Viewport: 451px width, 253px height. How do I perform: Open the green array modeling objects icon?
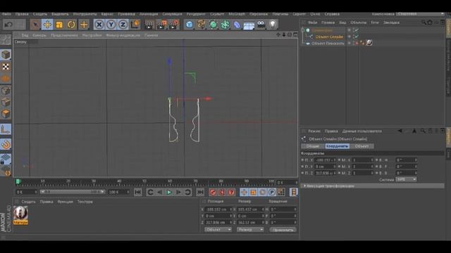click(225, 25)
